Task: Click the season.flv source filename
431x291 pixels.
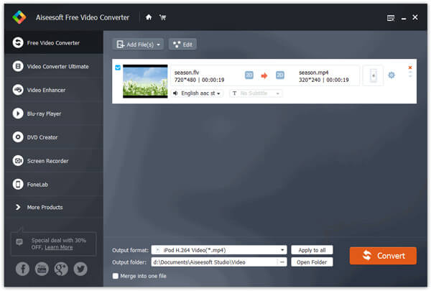Action: tap(187, 73)
